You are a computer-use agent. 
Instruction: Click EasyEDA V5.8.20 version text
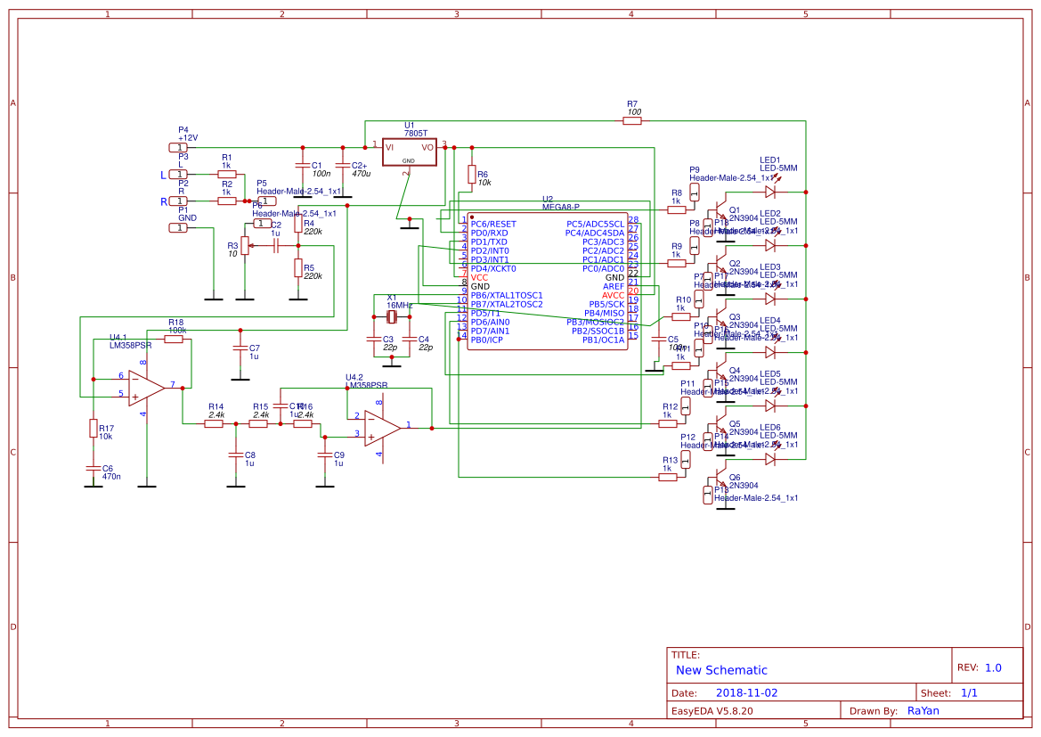[x=712, y=710]
